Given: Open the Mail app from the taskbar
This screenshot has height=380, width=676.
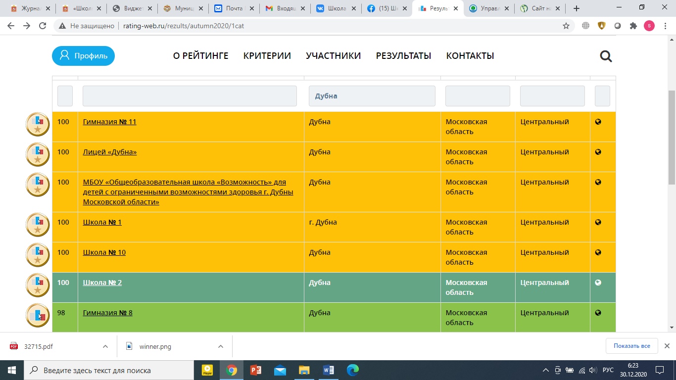Looking at the screenshot, I should (280, 370).
